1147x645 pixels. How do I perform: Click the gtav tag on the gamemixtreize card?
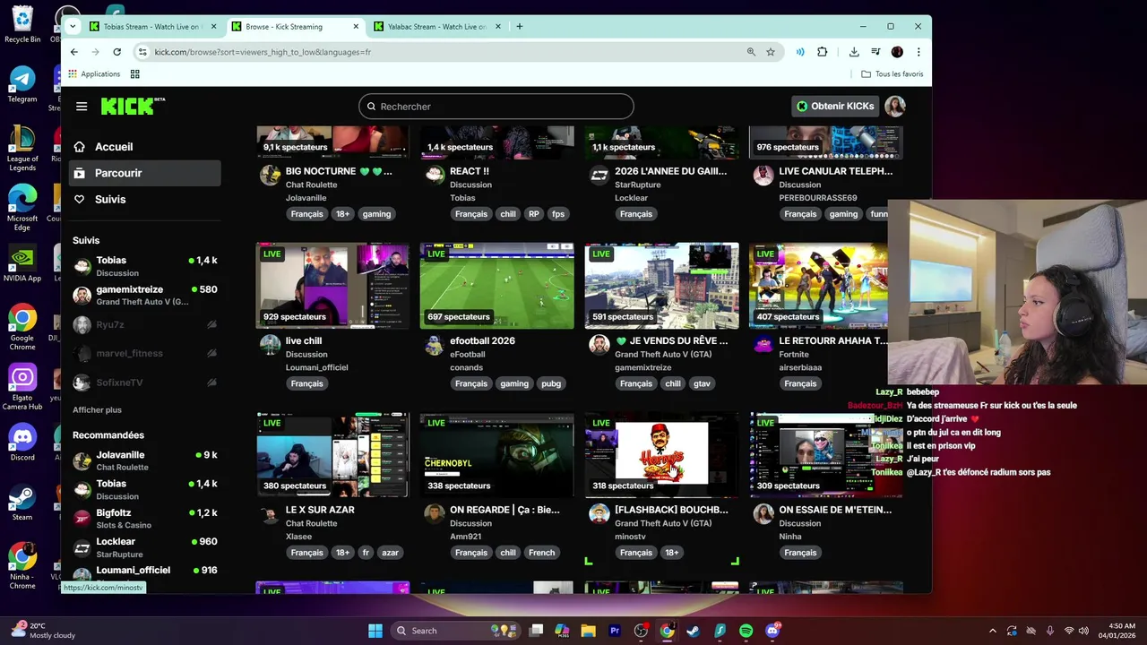(x=702, y=383)
